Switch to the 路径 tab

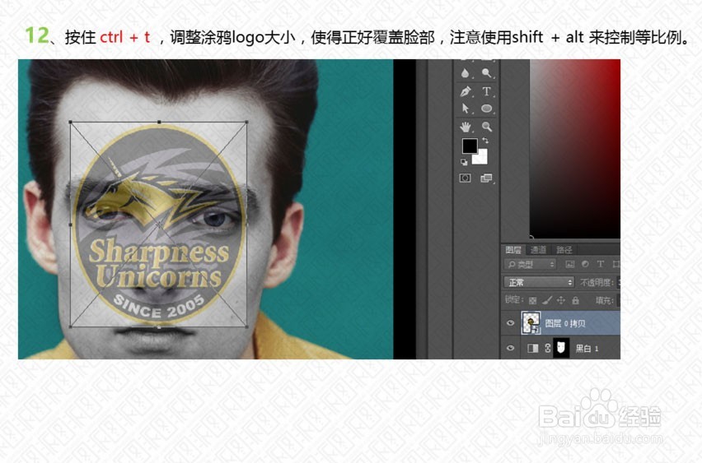[x=564, y=250]
